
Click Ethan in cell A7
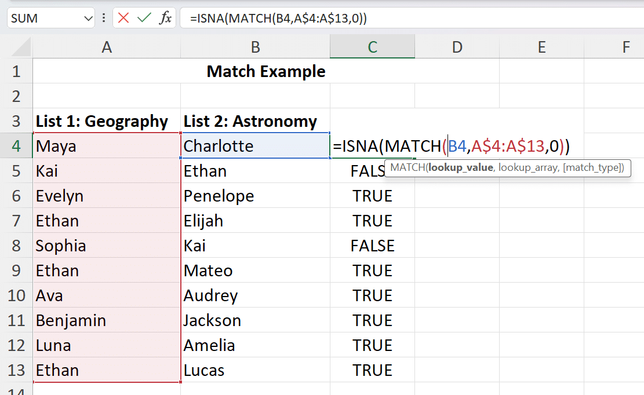(x=107, y=221)
